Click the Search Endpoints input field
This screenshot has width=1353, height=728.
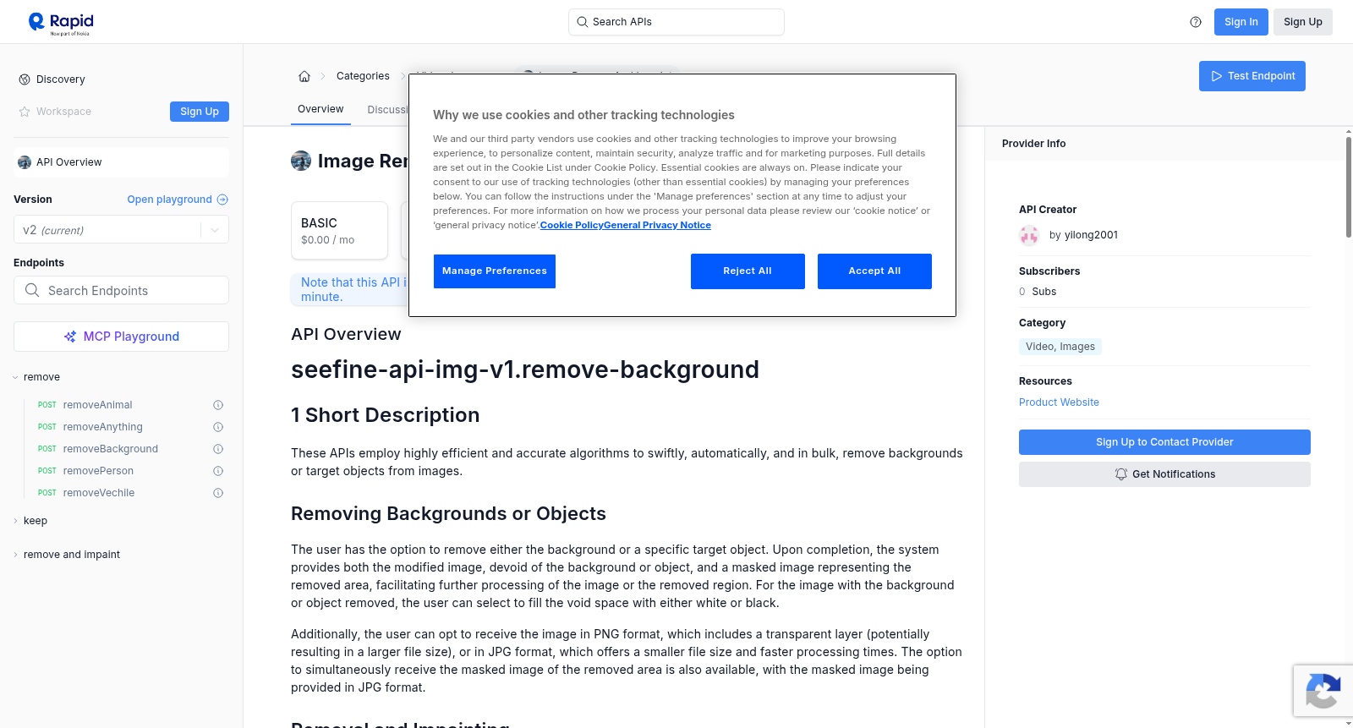[x=121, y=290]
